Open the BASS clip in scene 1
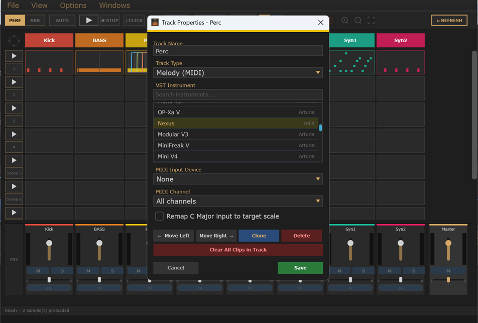The height and width of the screenshot is (323, 478). click(x=99, y=62)
